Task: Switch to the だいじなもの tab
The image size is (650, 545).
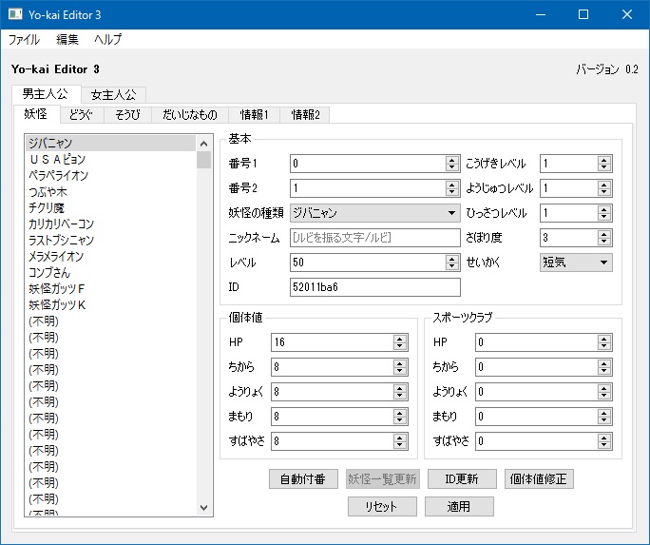Action: (190, 115)
